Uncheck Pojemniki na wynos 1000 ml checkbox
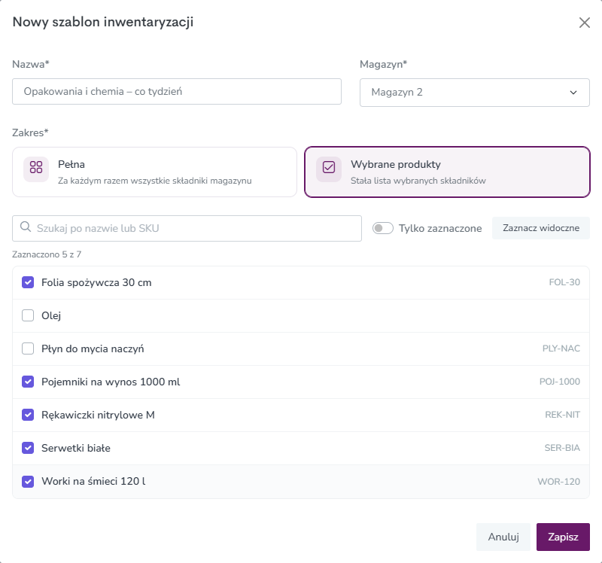This screenshot has height=563, width=602. 28,382
